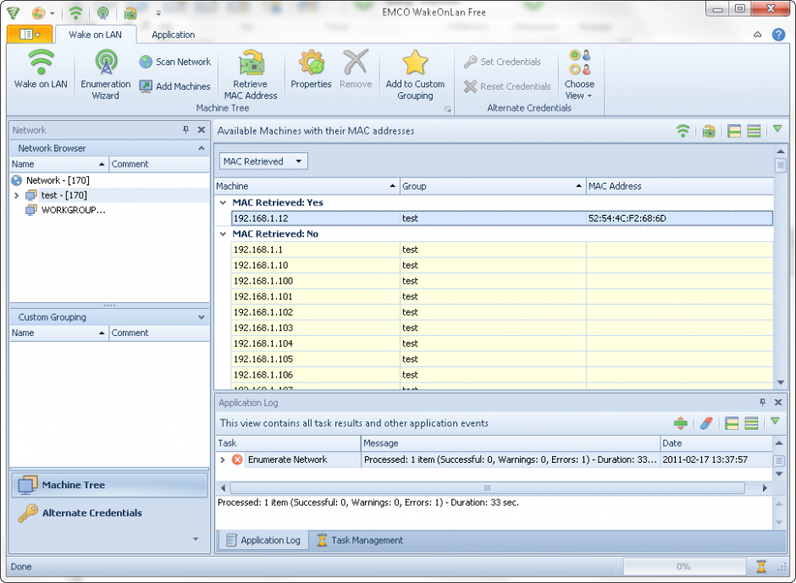
Task: Click the hourglass icon in status bar
Action: (x=761, y=566)
